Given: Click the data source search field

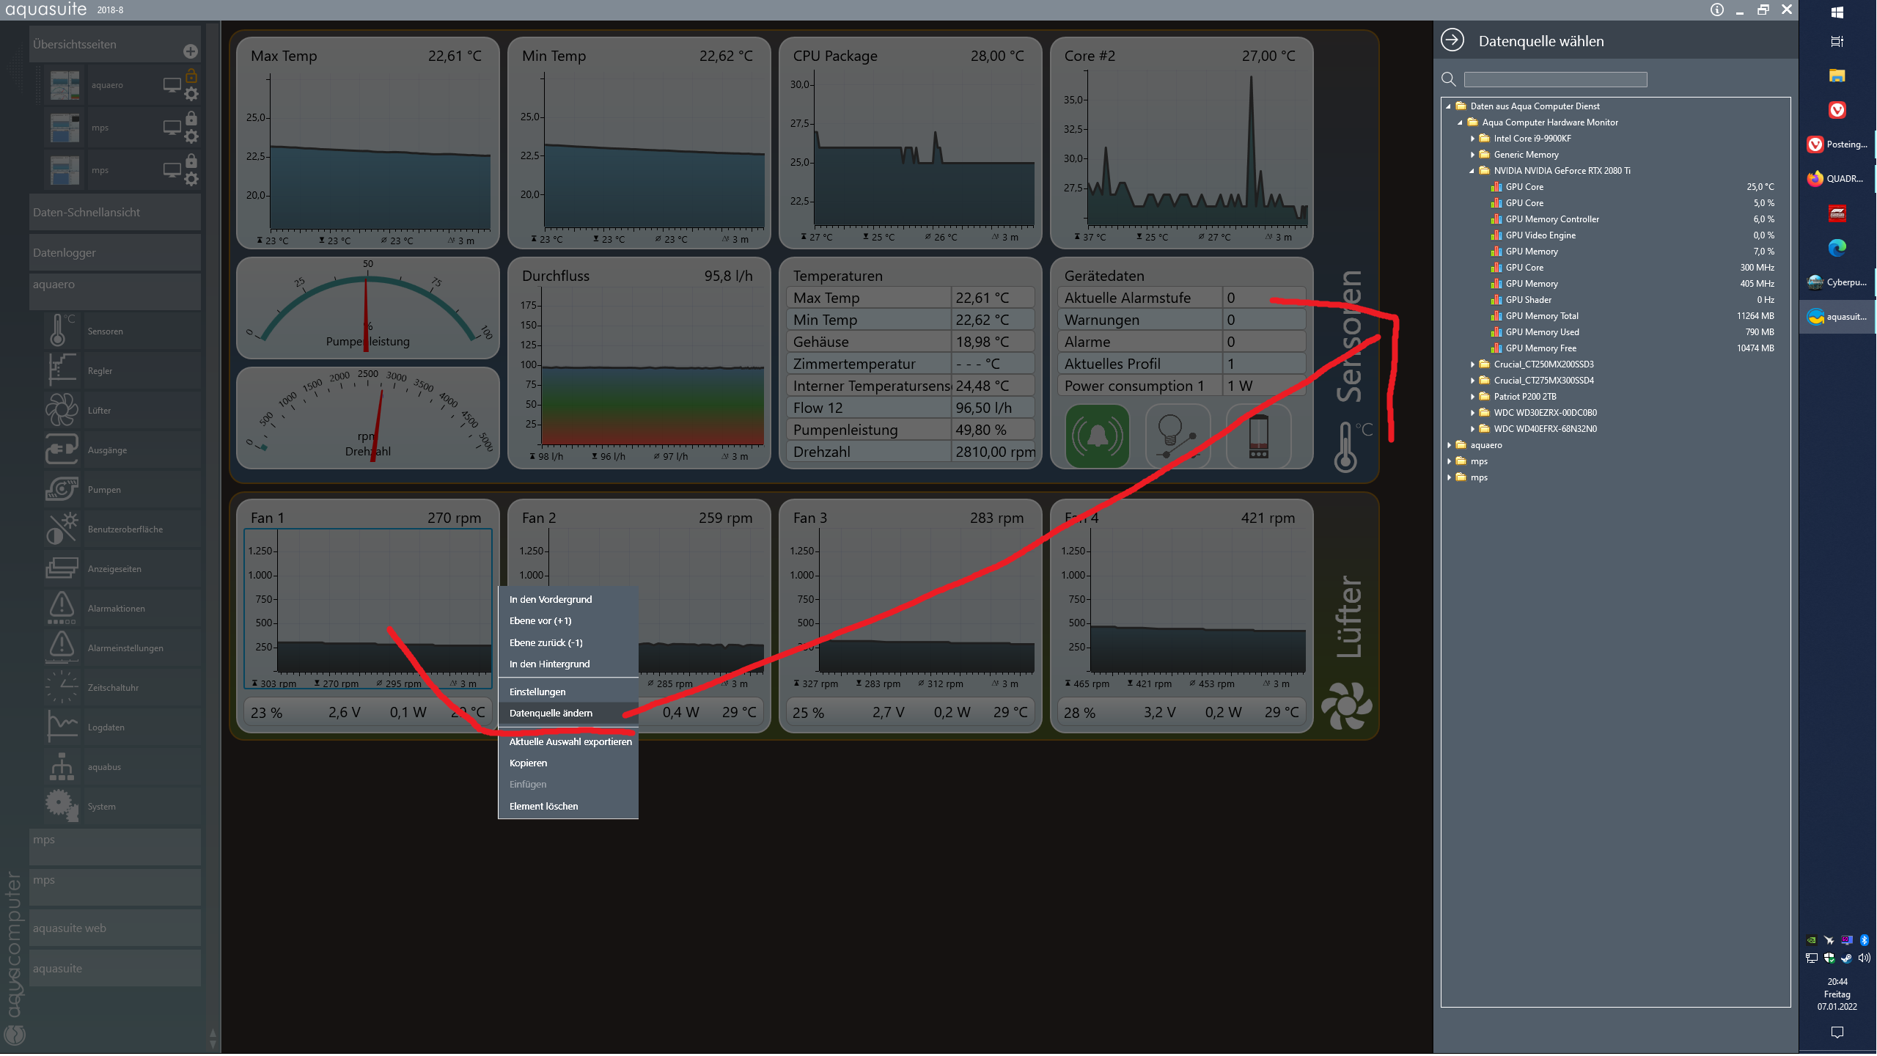Looking at the screenshot, I should pos(1555,79).
